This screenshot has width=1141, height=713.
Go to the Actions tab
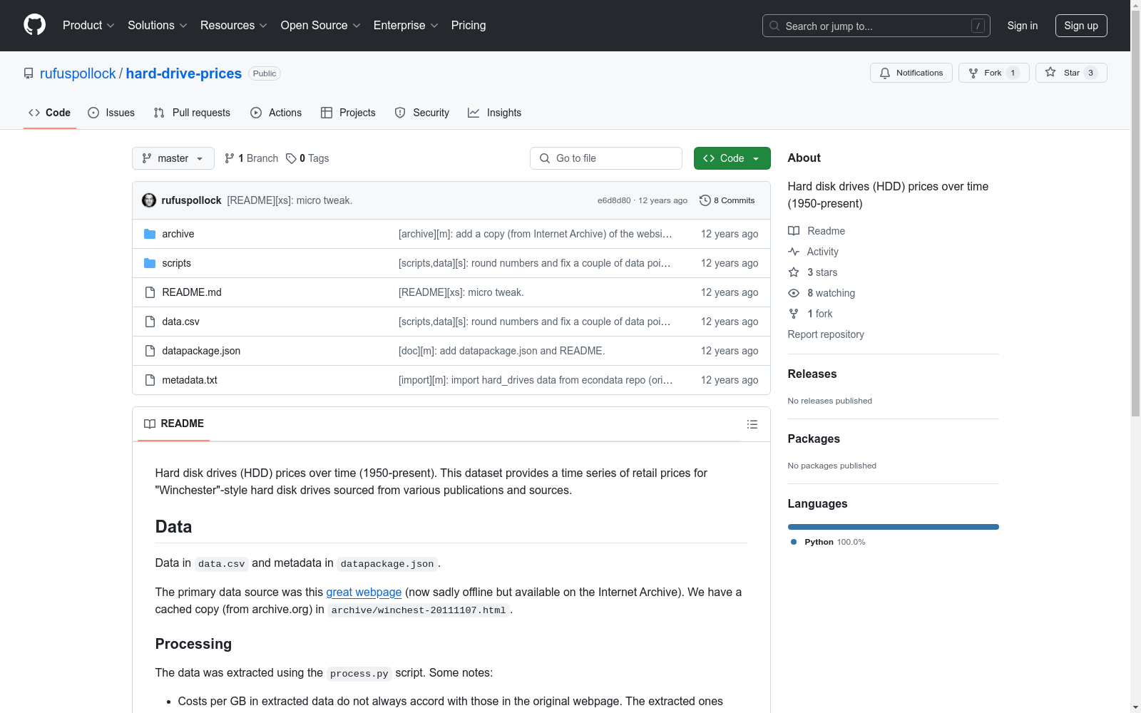pyautogui.click(x=276, y=113)
